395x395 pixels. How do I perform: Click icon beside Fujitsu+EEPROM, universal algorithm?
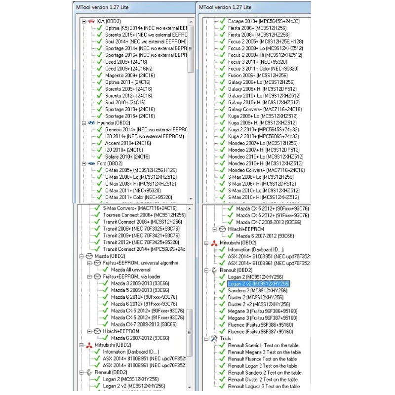pyautogui.click(x=97, y=263)
